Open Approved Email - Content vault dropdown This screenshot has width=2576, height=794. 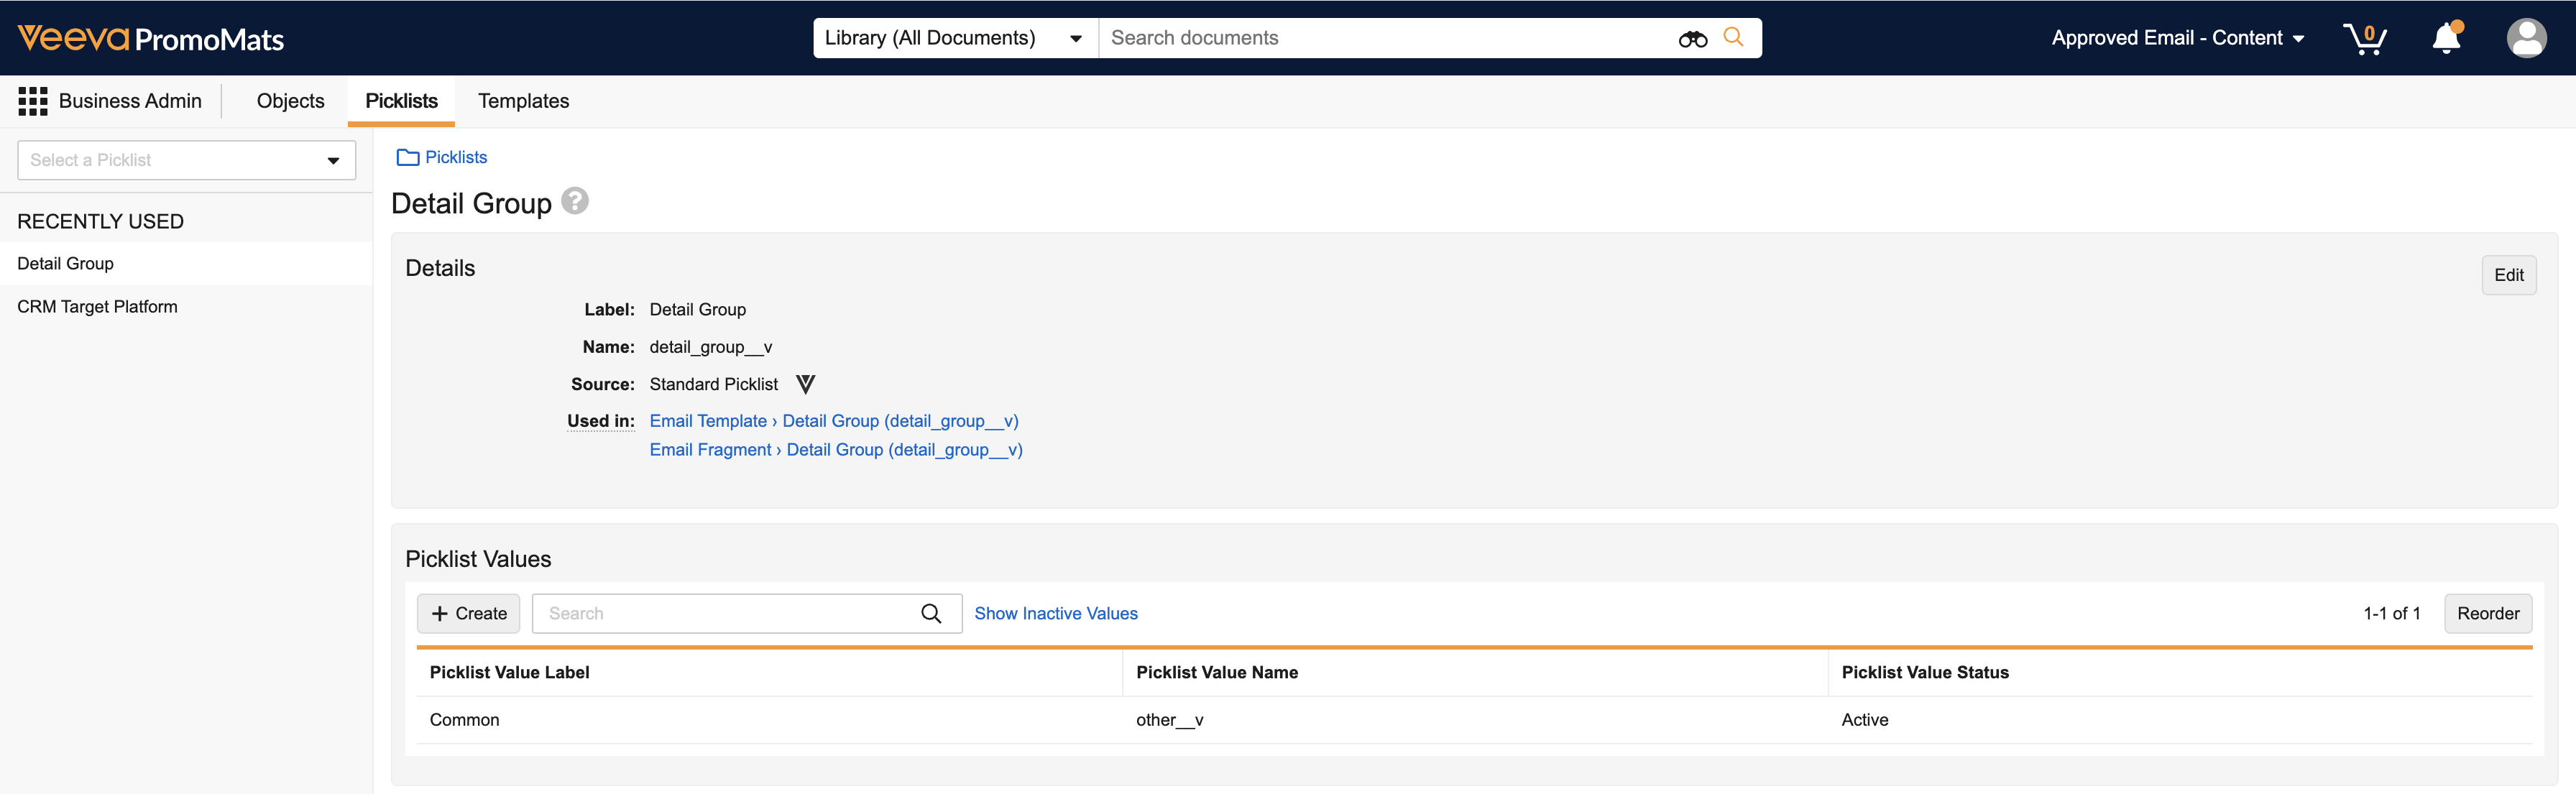tap(2177, 38)
